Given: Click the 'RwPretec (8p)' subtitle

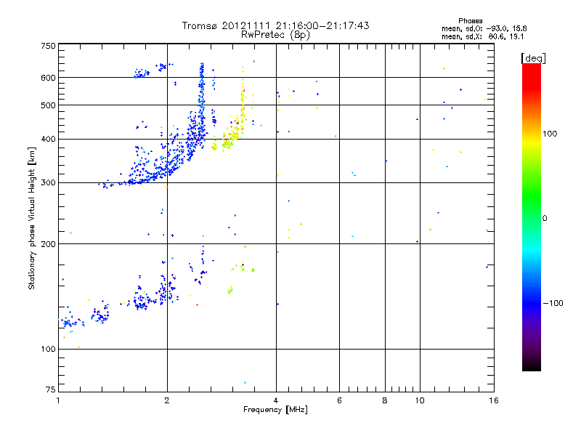Looking at the screenshot, I should [275, 35].
